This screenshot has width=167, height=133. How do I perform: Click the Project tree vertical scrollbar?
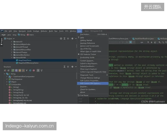click(77, 46)
